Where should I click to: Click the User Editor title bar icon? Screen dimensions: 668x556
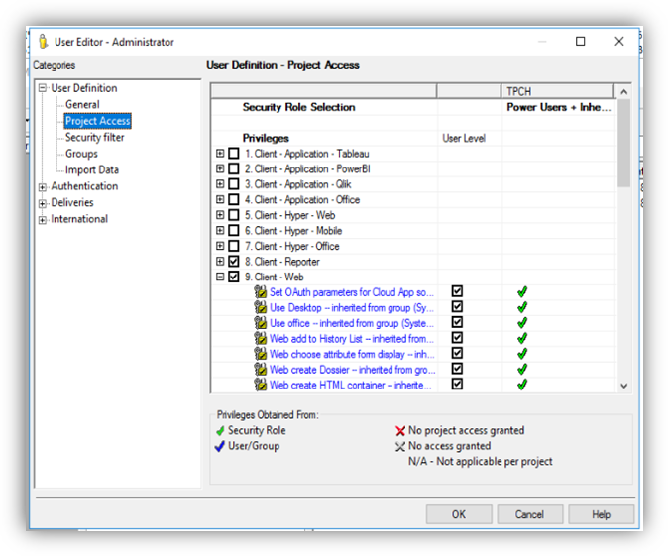(x=43, y=42)
